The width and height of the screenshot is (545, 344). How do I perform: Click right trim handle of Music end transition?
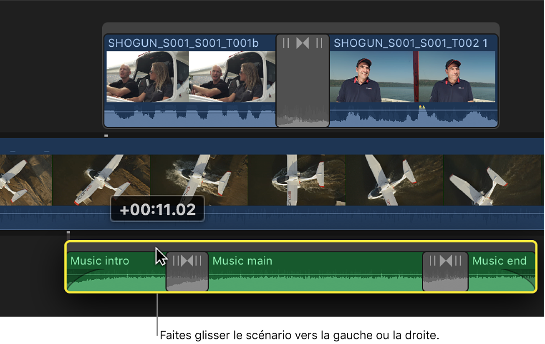pos(458,261)
